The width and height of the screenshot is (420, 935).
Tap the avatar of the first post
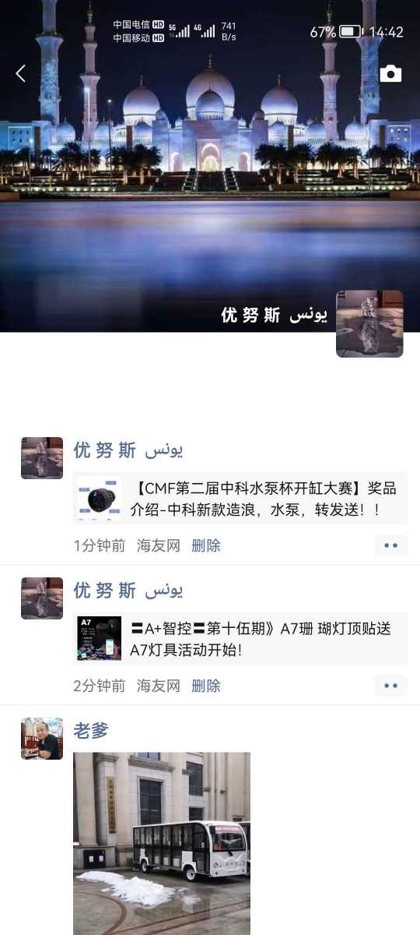(x=42, y=458)
